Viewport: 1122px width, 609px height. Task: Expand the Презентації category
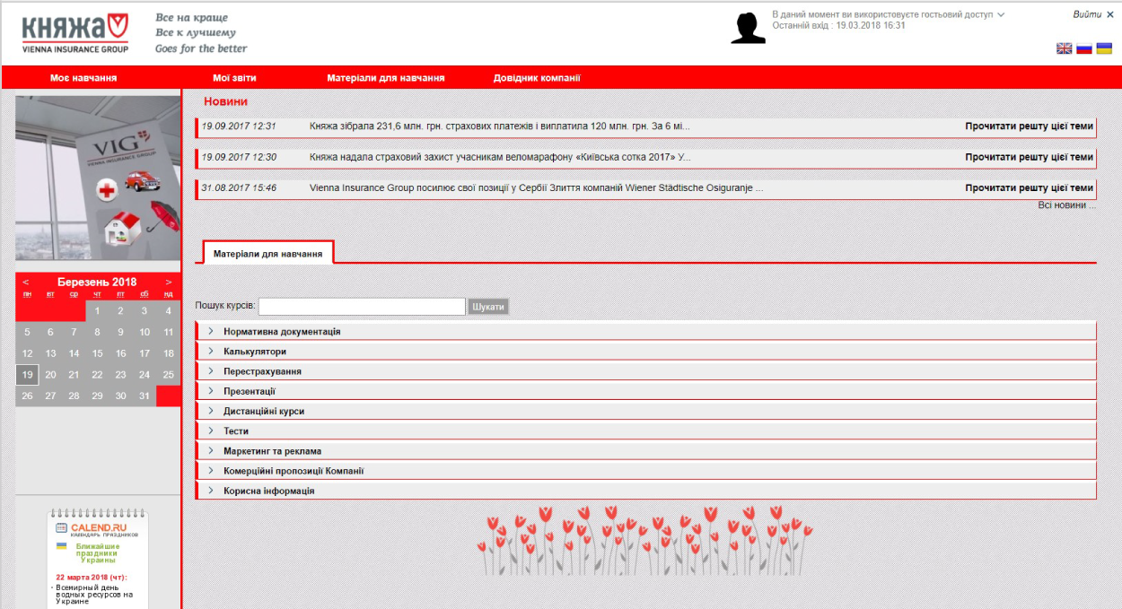pos(645,391)
